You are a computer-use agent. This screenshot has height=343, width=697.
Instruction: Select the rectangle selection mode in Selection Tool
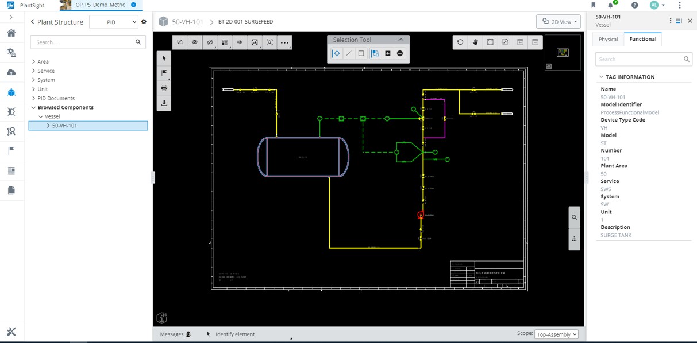coord(361,53)
